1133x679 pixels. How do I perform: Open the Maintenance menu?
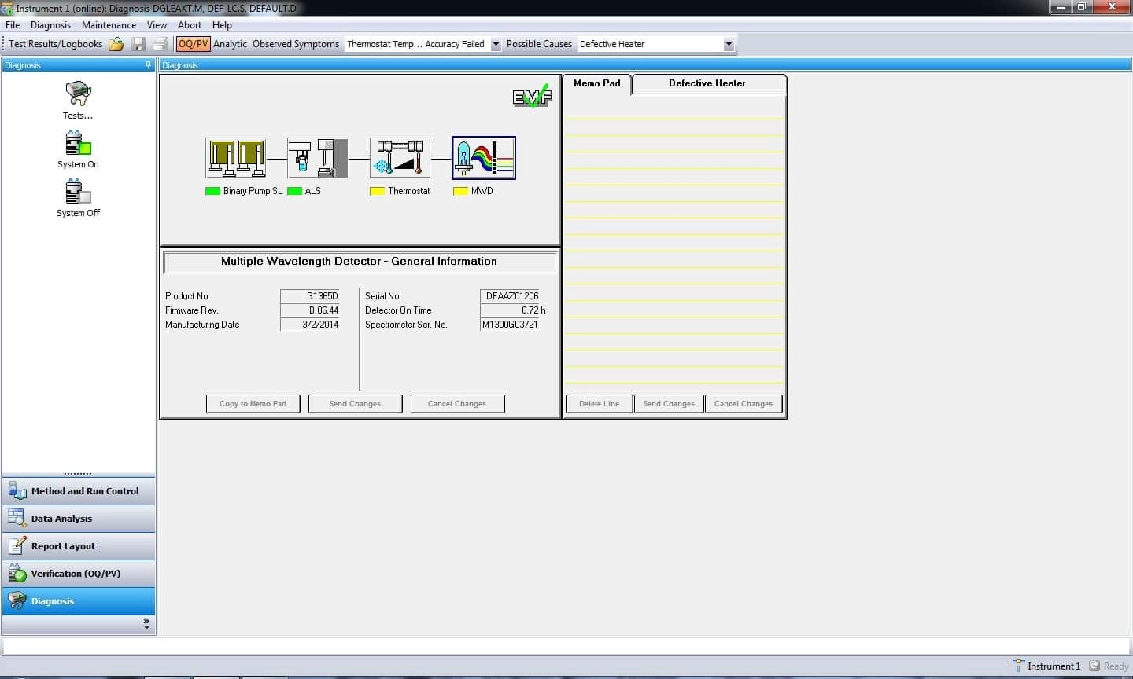pyautogui.click(x=109, y=25)
